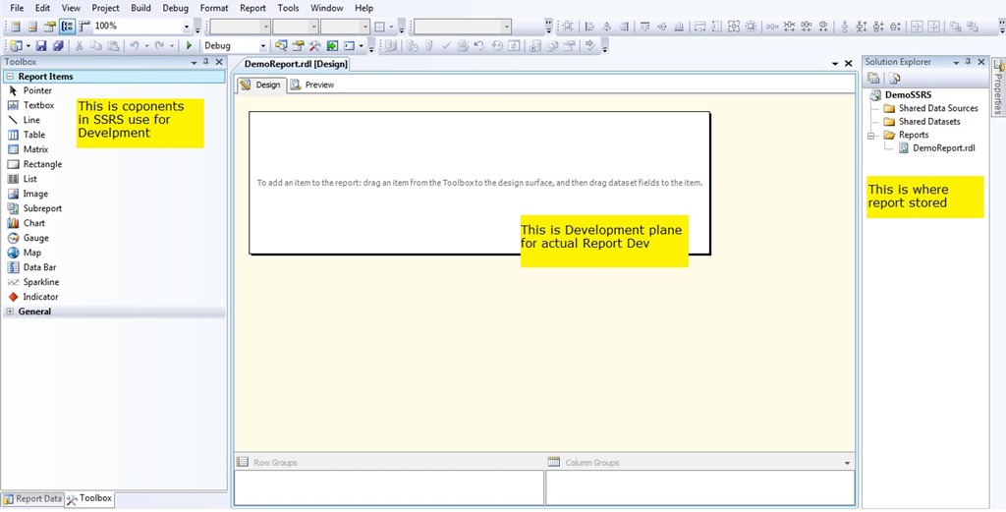
Task: Click the Save icon in toolbar
Action: (x=41, y=45)
